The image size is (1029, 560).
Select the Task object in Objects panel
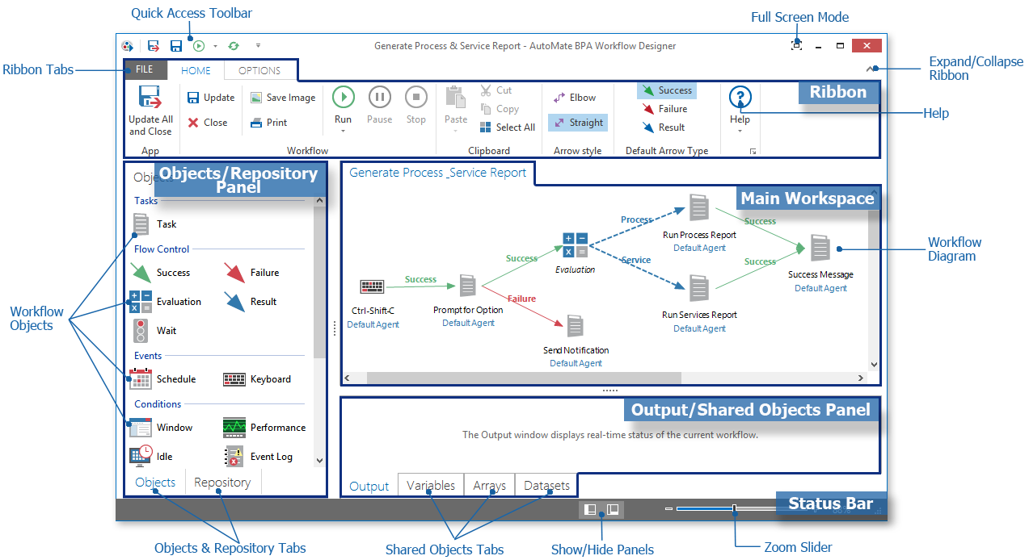(166, 224)
